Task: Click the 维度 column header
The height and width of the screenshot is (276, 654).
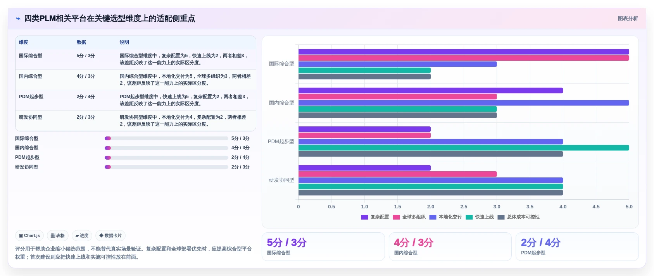Action: tap(24, 42)
